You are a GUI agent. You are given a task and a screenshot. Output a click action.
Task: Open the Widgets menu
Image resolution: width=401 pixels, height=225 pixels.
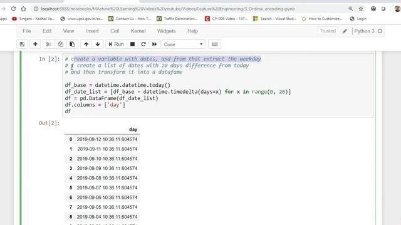pyautogui.click(x=167, y=31)
